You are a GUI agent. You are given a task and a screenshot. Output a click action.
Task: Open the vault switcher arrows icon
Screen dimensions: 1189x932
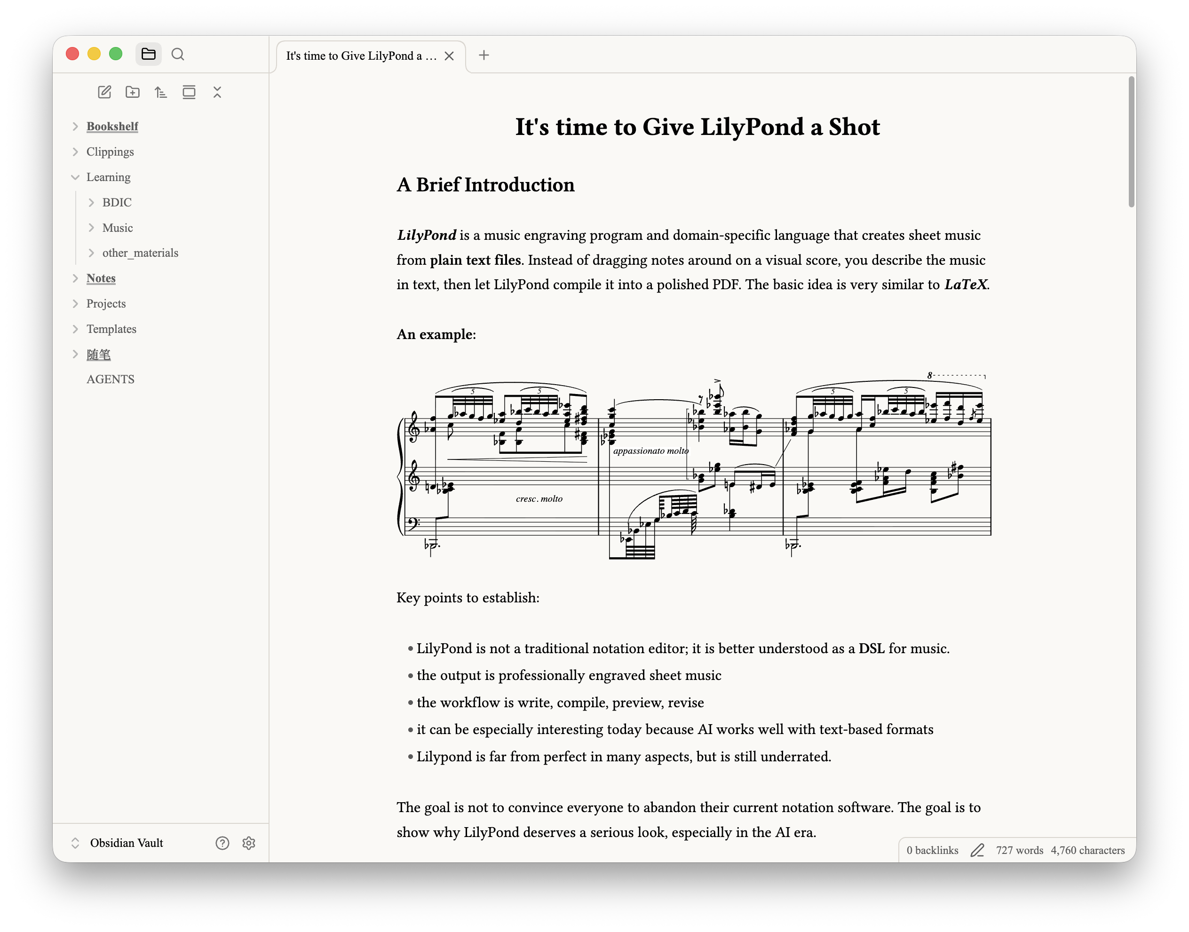pyautogui.click(x=75, y=843)
